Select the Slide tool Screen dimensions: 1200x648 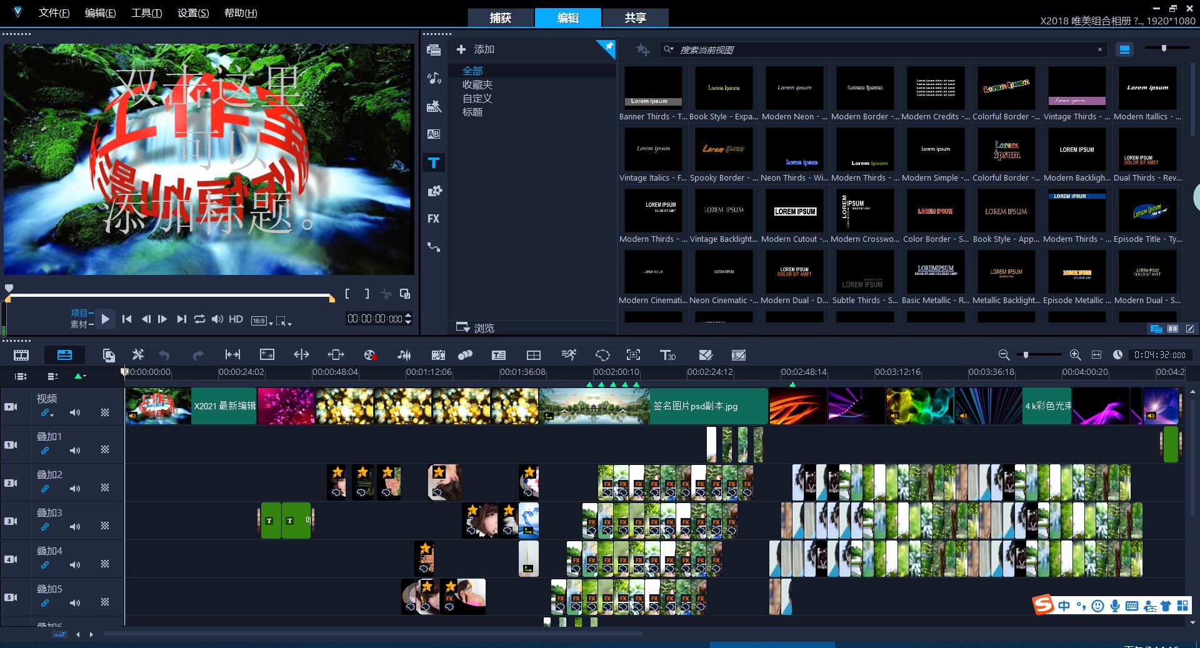click(x=336, y=355)
